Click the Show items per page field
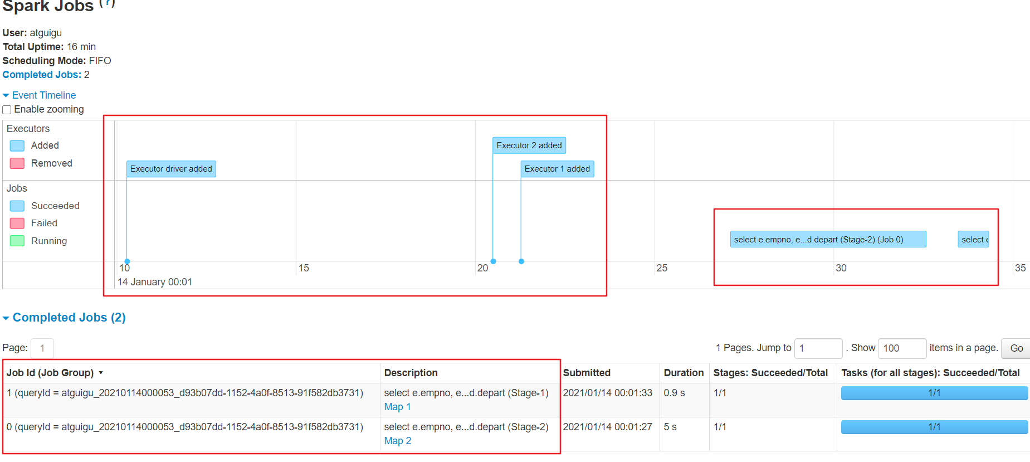Screen dimensions: 1030x462 coord(902,348)
